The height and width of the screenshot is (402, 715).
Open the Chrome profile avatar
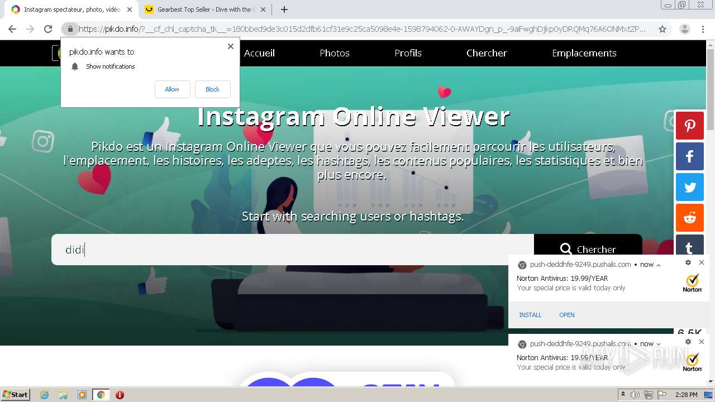click(685, 29)
